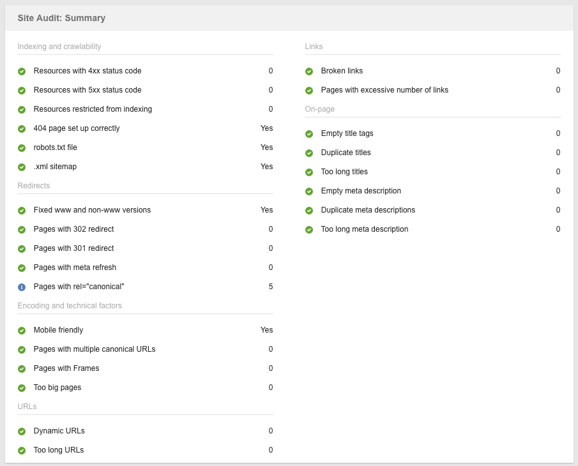Click green check icon beside Pages with 301 redirect
578x466 pixels.
(x=22, y=249)
